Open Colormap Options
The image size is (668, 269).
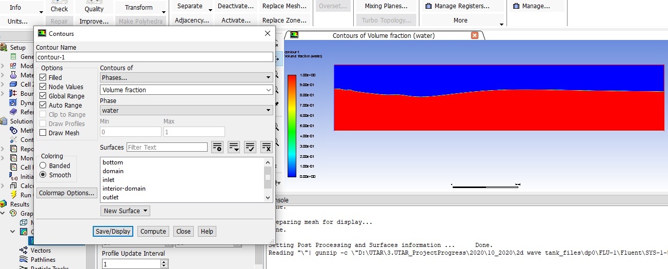(x=67, y=193)
